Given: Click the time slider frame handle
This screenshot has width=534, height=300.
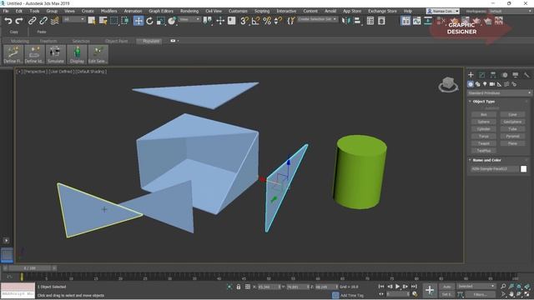Looking at the screenshot, I should (x=30, y=268).
